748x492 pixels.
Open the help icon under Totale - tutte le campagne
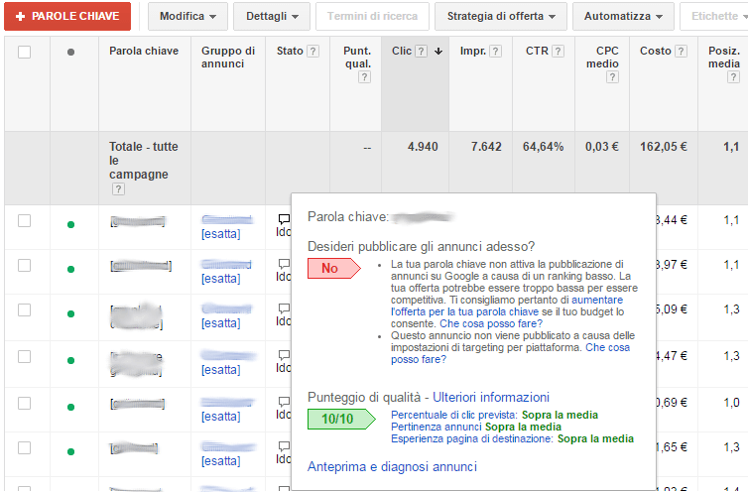(x=118, y=189)
